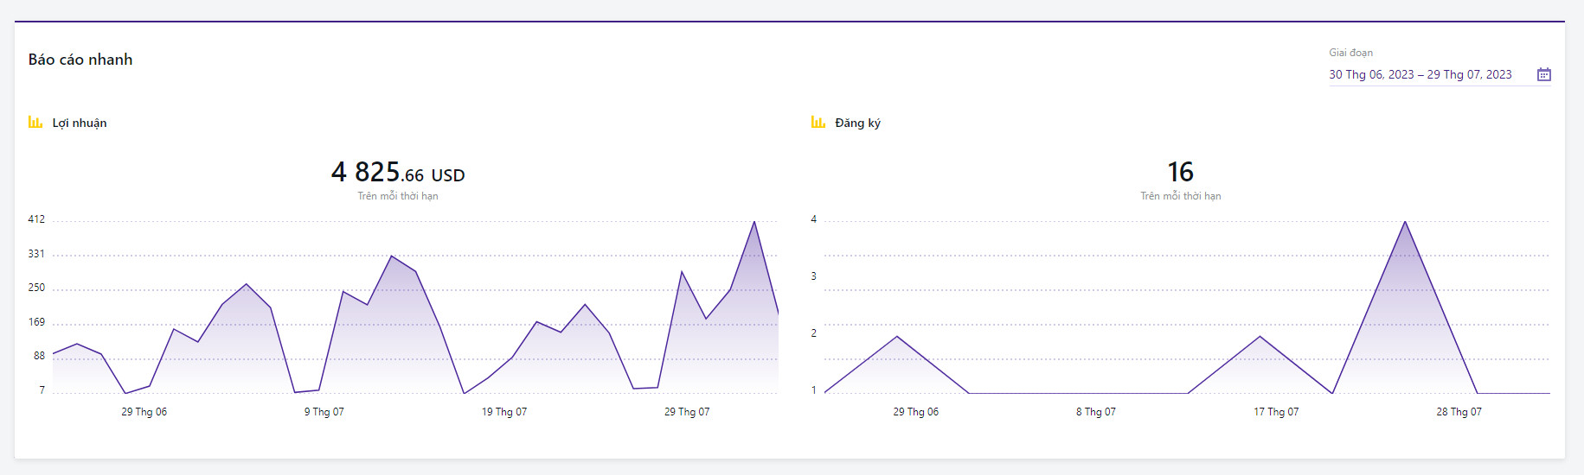Click the 88 y-axis label
This screenshot has height=475, width=1584.
click(39, 356)
